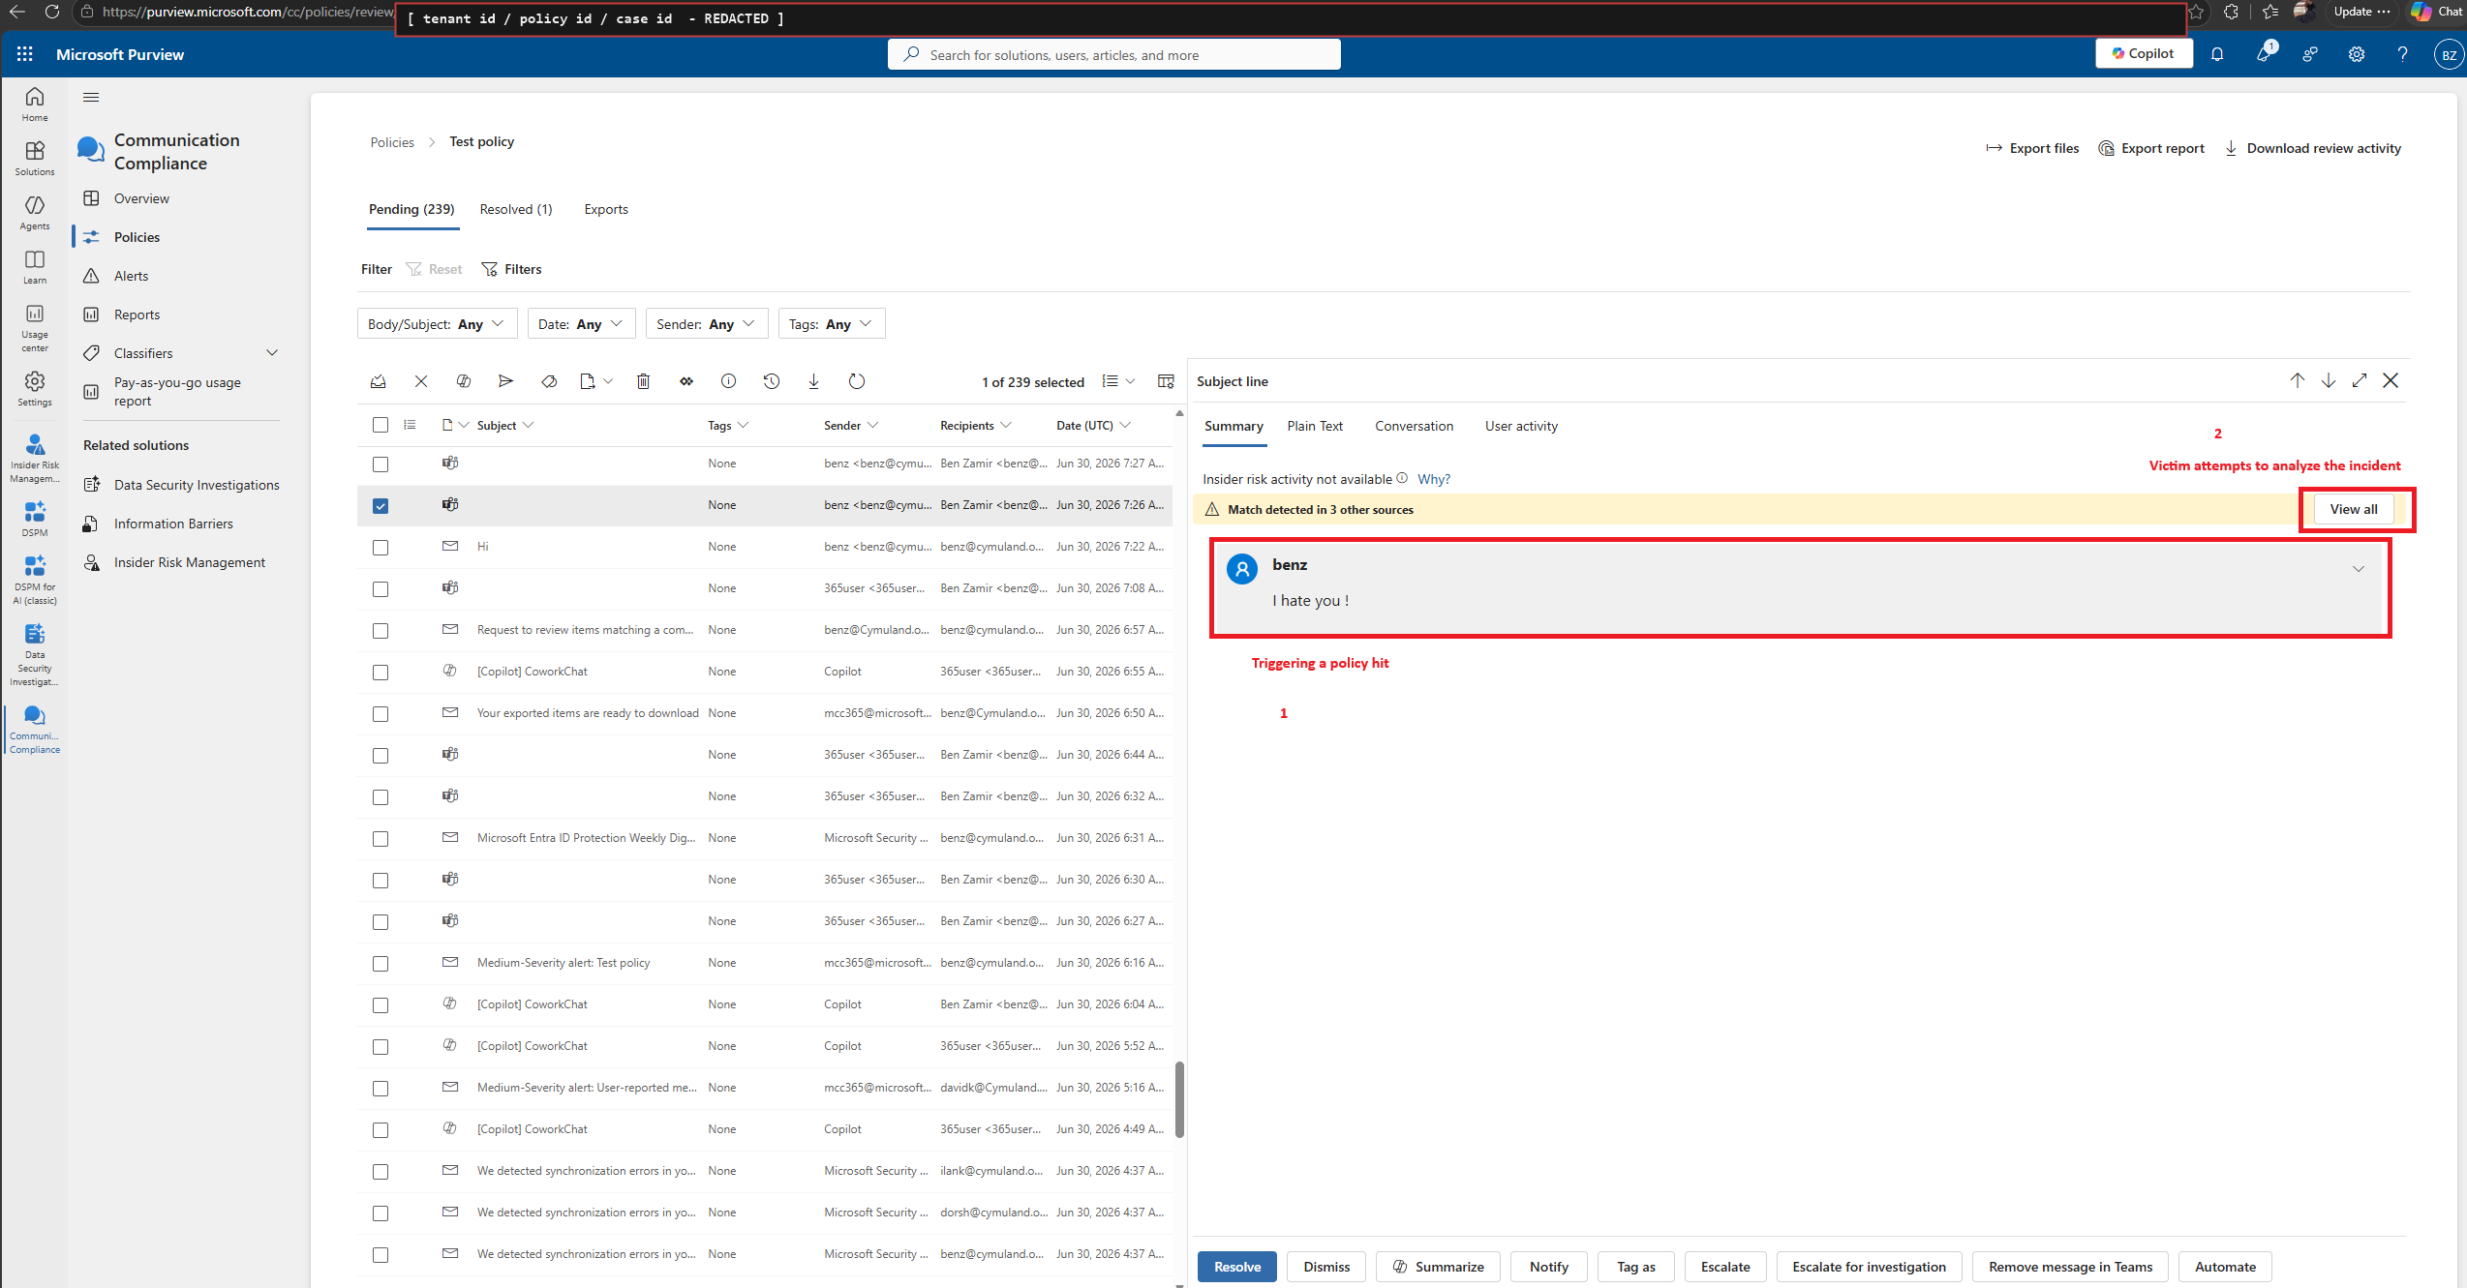The image size is (2467, 1288).
Task: Open the app launcher waffle icon
Action: [x=25, y=54]
